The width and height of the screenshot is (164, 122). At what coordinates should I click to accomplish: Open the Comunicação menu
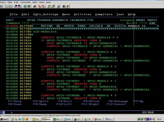pos(25,2)
